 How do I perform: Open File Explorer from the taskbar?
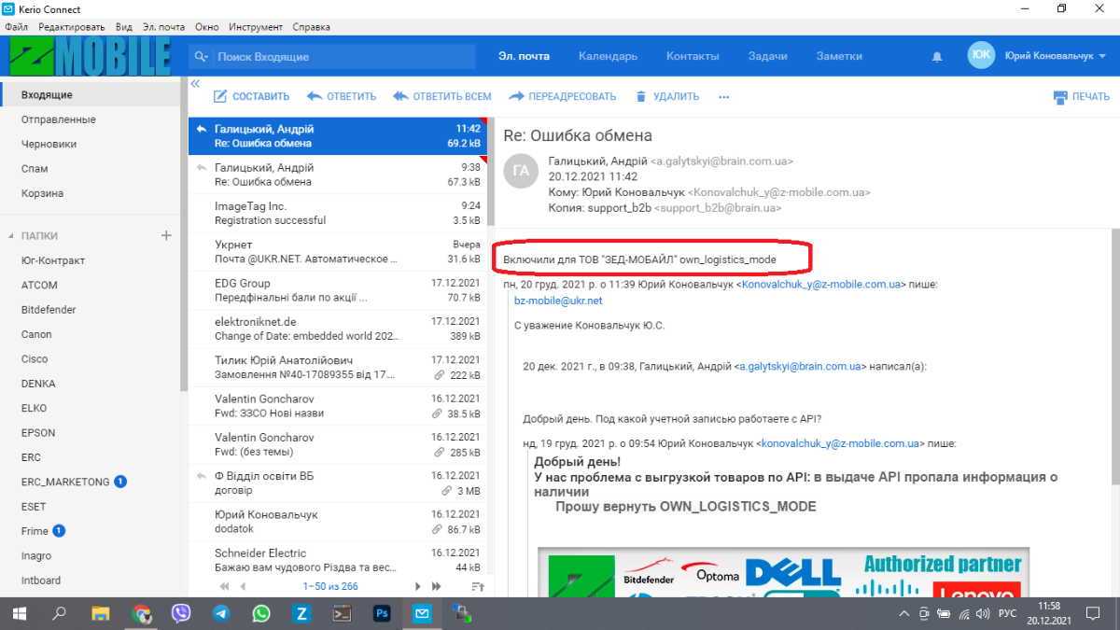click(100, 613)
